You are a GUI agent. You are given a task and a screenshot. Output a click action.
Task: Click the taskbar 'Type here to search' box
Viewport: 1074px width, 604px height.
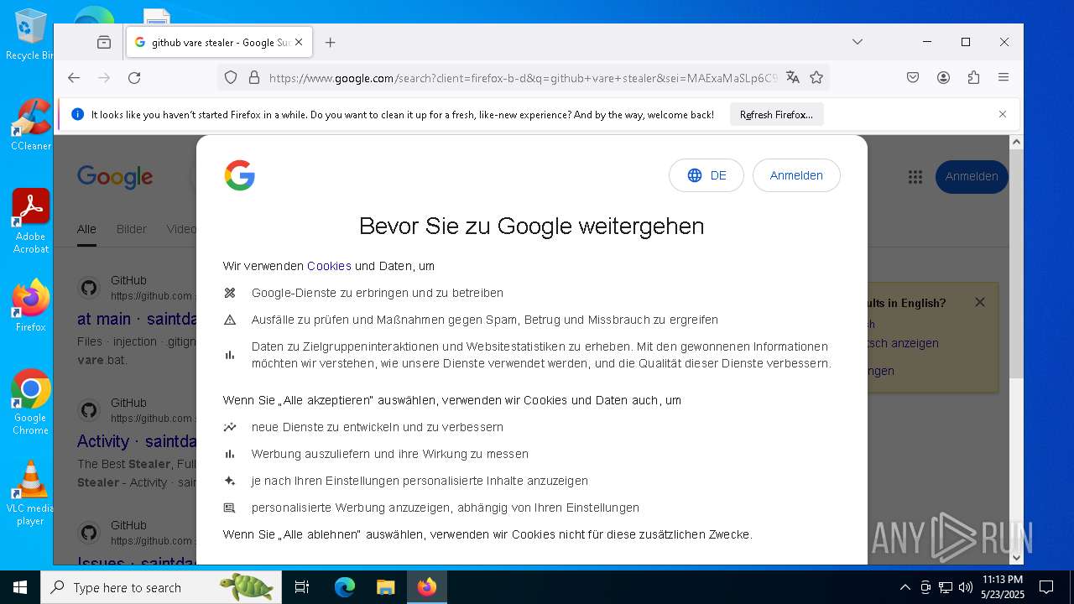click(x=161, y=587)
